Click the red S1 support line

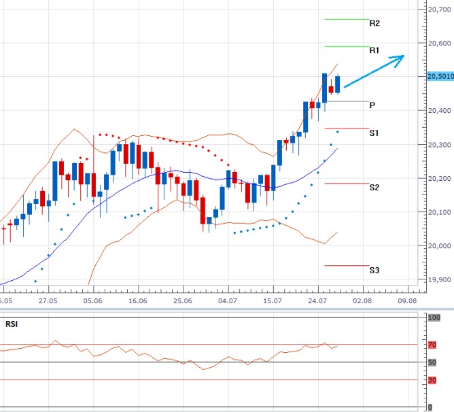[x=347, y=128]
